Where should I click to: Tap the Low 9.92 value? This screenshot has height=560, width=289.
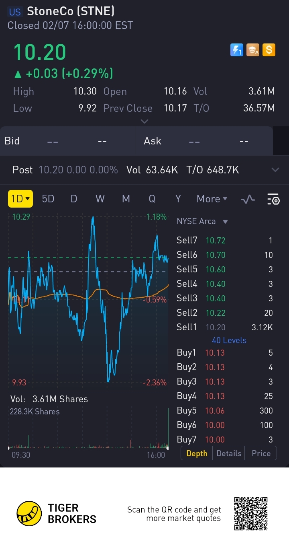click(x=87, y=108)
